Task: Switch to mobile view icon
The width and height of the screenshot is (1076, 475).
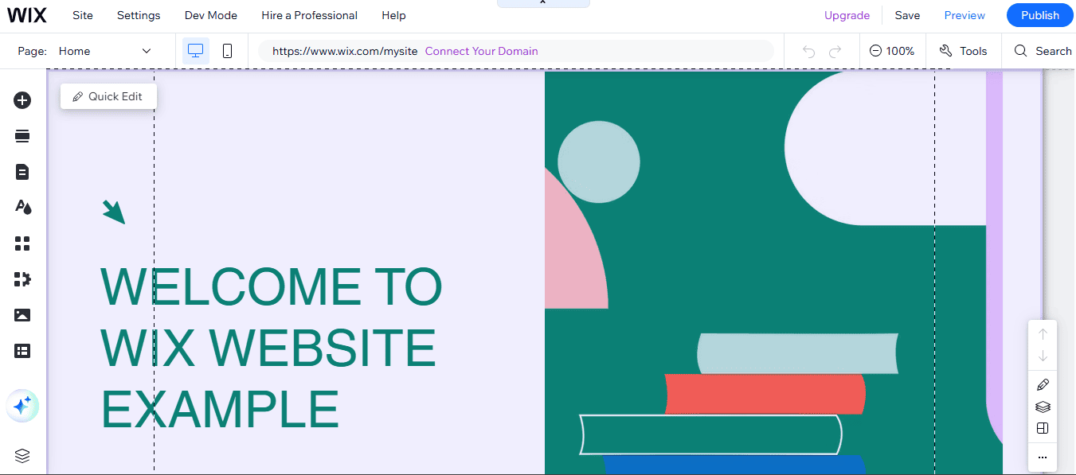Action: pyautogui.click(x=227, y=51)
